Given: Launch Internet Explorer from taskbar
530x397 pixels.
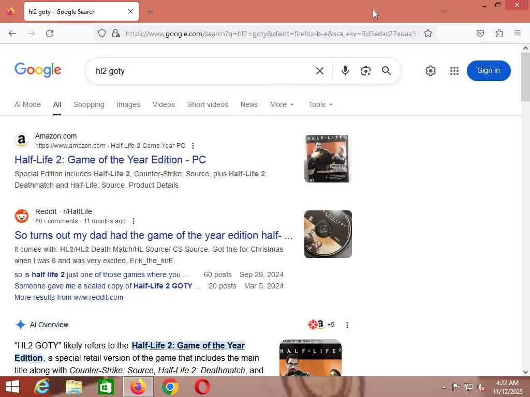Looking at the screenshot, I should click(x=41, y=387).
